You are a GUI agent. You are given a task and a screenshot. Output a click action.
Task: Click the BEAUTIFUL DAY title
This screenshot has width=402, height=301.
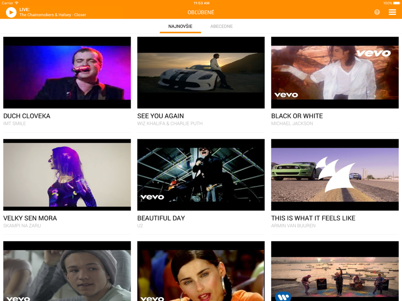(x=161, y=218)
